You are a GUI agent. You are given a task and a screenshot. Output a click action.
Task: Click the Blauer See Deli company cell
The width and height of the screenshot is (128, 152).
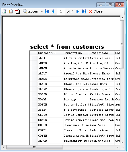[76, 84]
